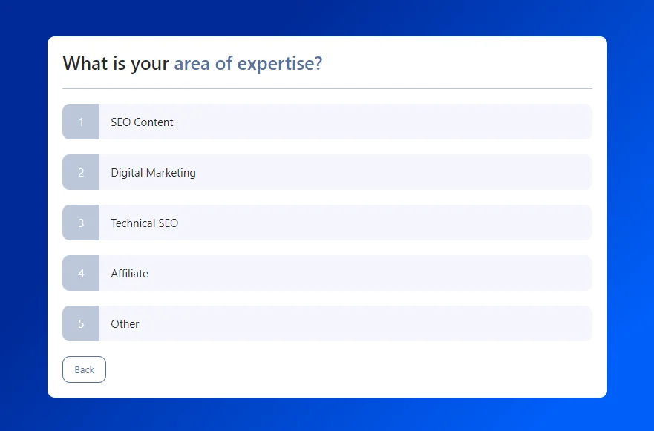
Task: Click the divider line under the heading
Action: 327,88
